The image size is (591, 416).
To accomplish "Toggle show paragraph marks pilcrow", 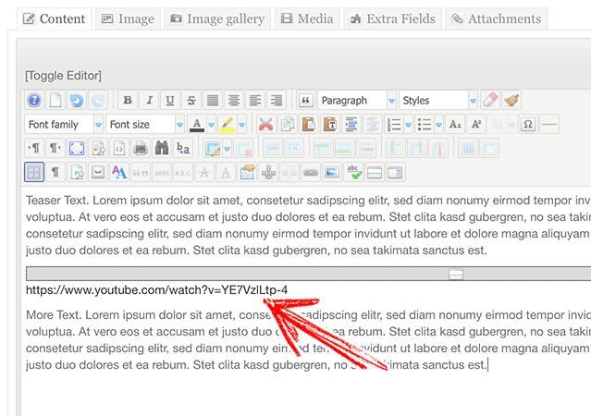I will pyautogui.click(x=55, y=173).
